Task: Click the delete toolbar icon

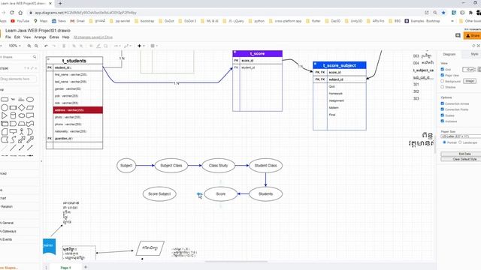Action: pyautogui.click(x=64, y=46)
